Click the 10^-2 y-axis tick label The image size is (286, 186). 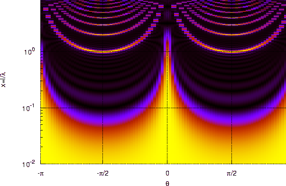click(28, 164)
